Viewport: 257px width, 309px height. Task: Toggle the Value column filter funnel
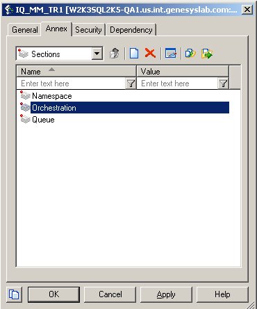(x=223, y=84)
